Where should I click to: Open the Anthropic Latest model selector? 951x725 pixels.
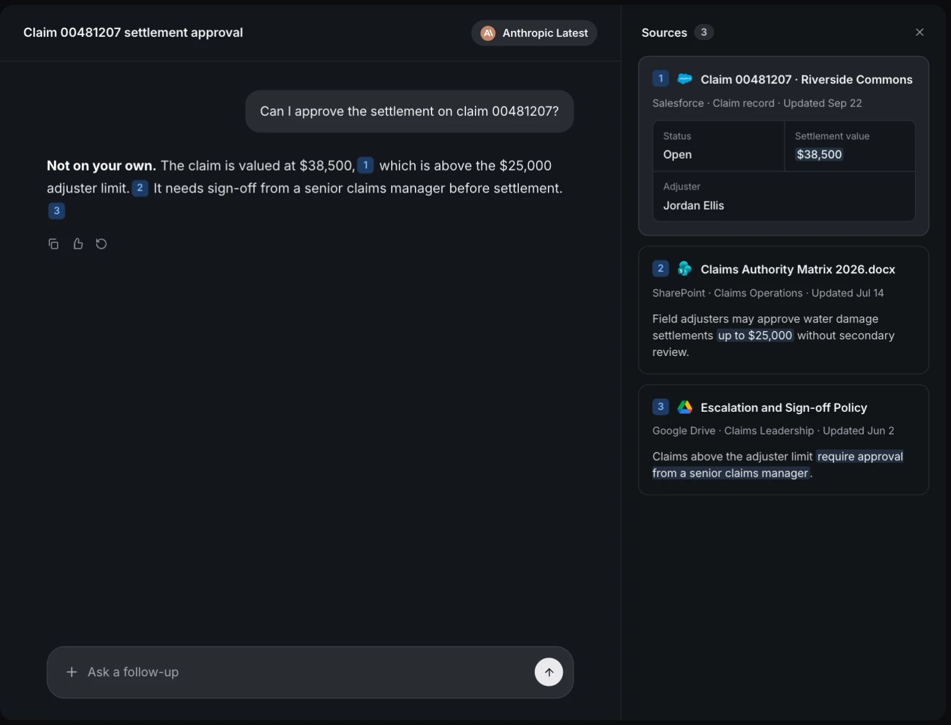tap(534, 33)
